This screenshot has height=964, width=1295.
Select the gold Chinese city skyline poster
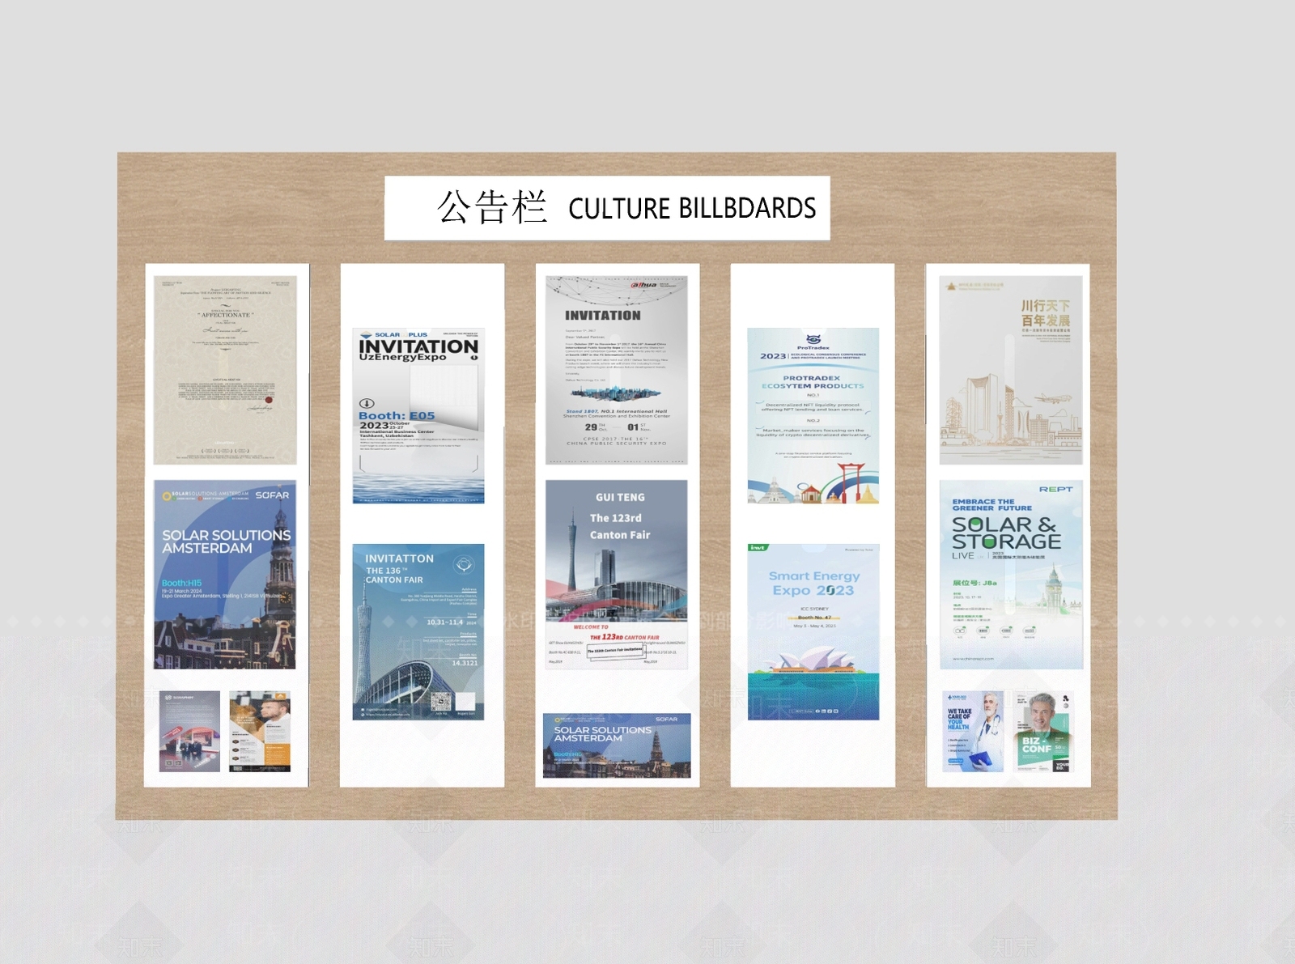pyautogui.click(x=1011, y=370)
